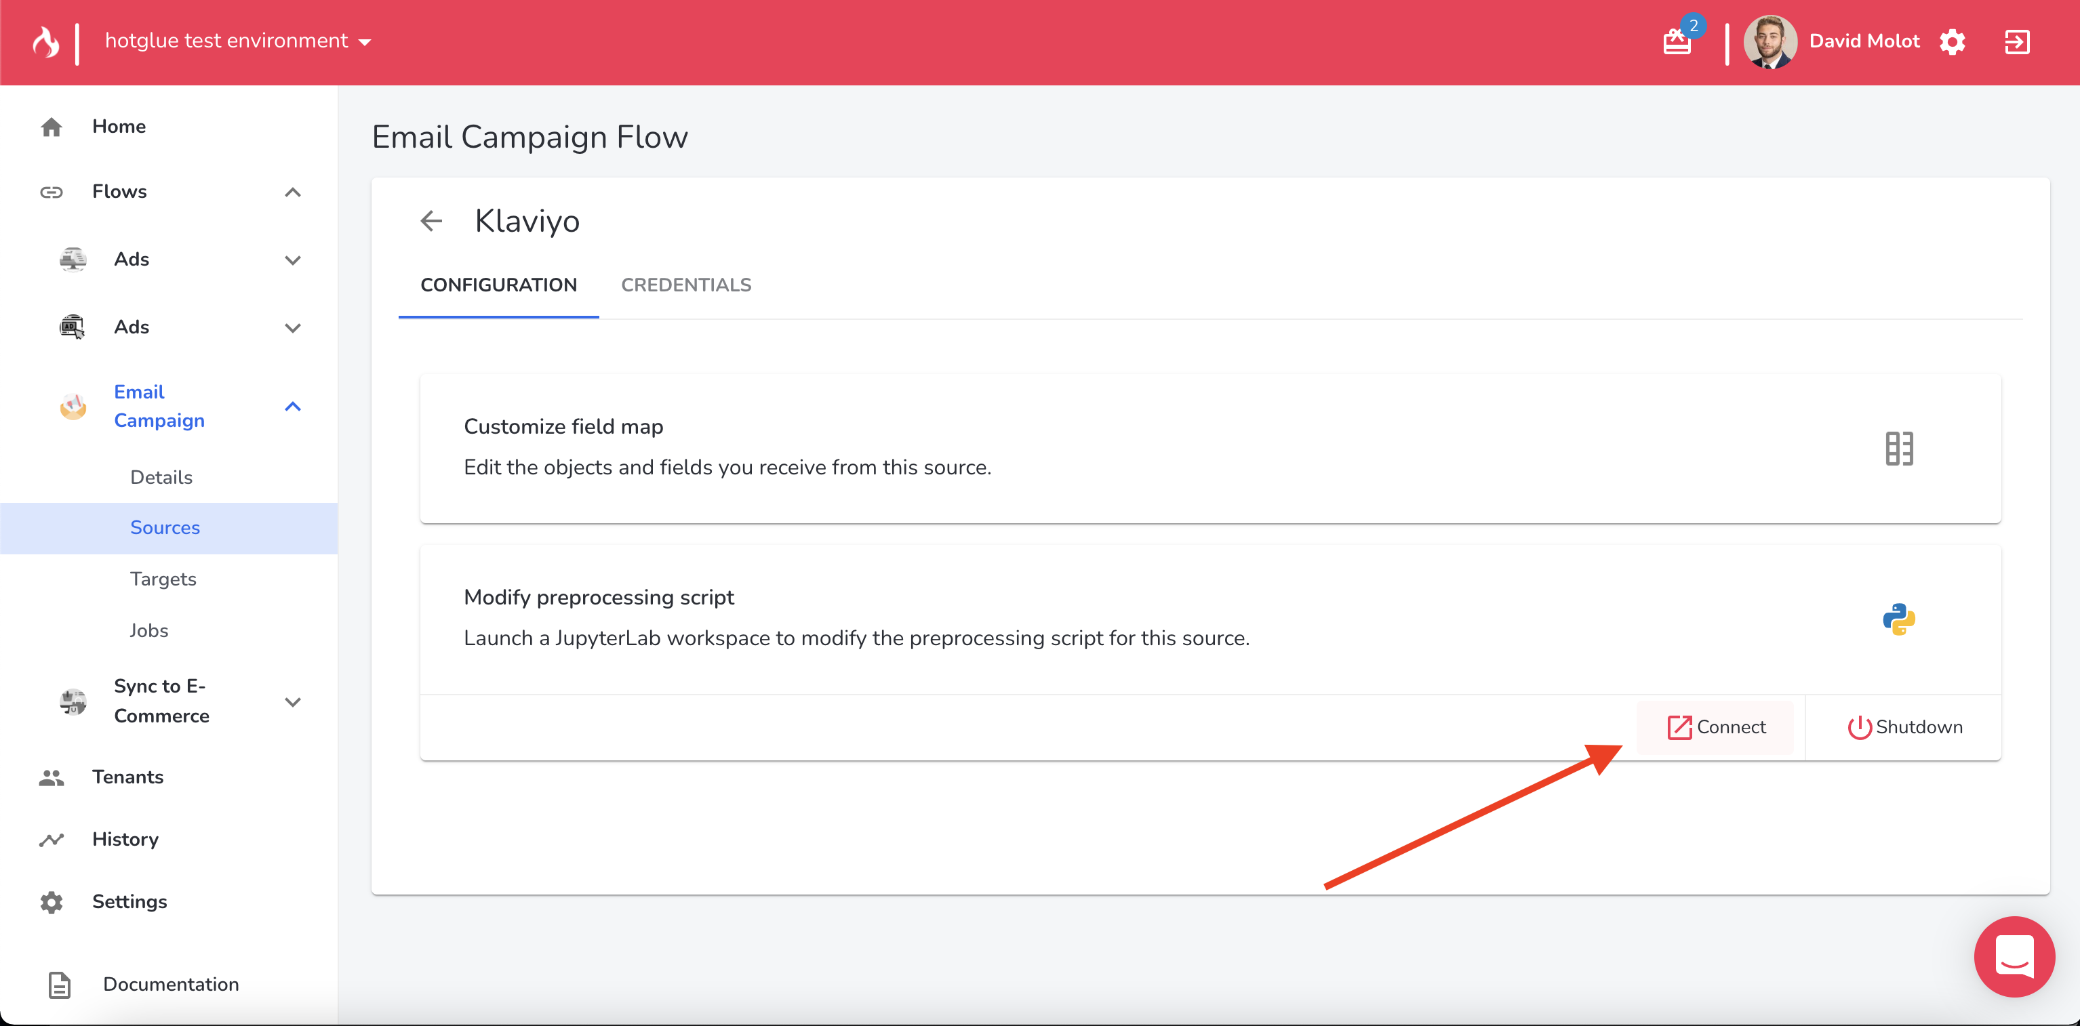This screenshot has width=2080, height=1026.
Task: Click the field map grid icon
Action: [x=1898, y=449]
